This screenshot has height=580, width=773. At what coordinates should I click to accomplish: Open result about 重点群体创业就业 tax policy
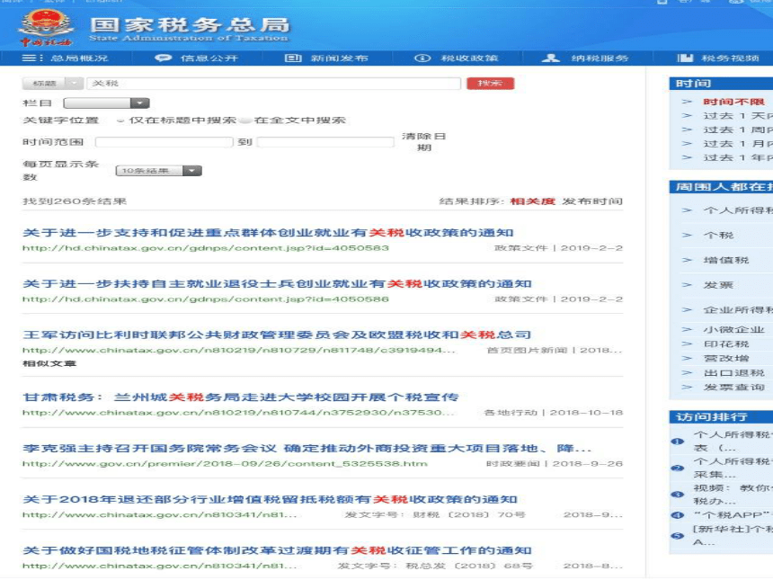click(x=268, y=233)
